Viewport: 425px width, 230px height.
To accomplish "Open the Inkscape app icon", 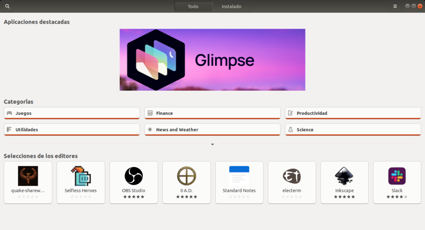I will click(344, 176).
